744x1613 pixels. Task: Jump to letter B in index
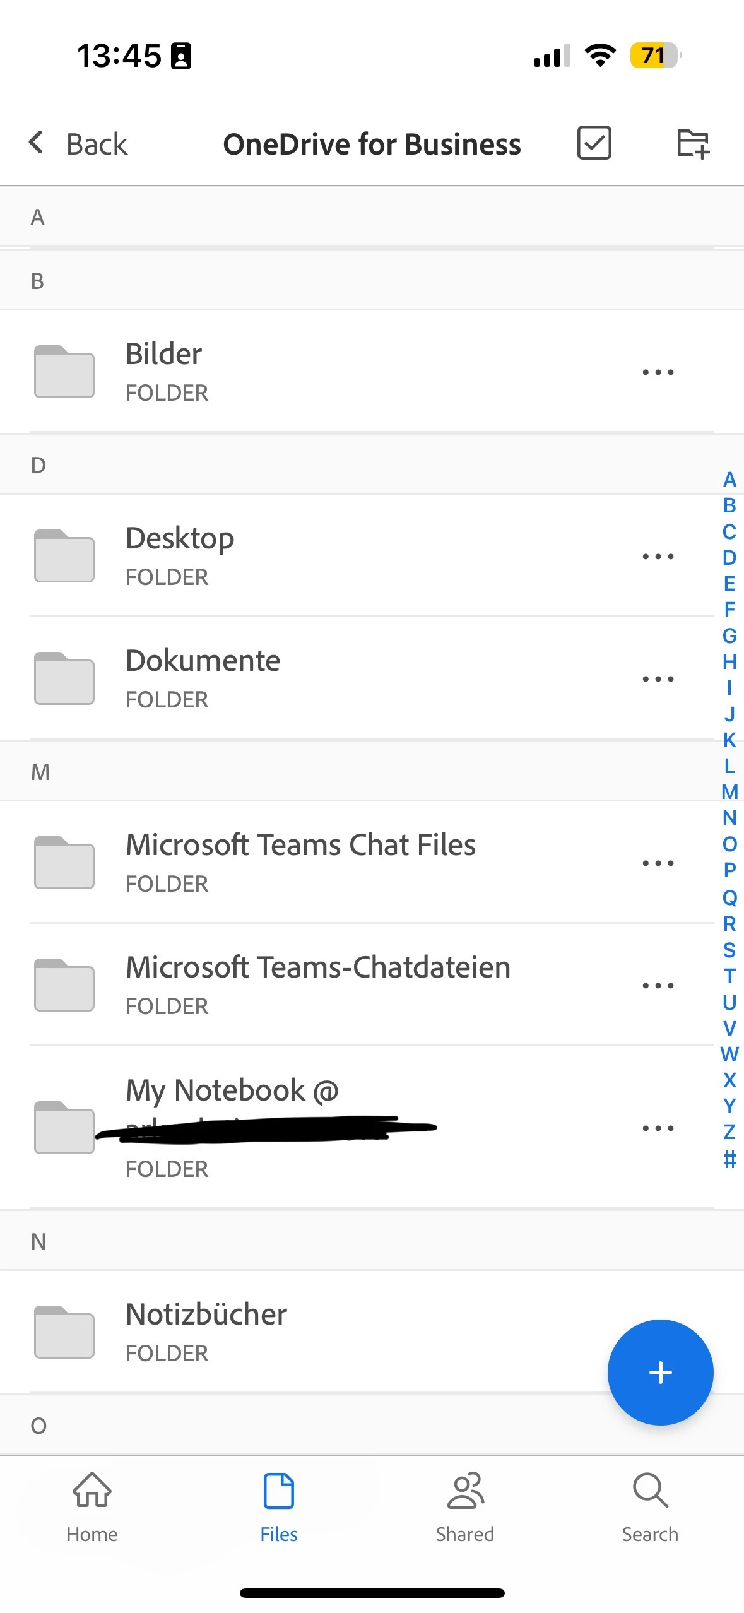[x=729, y=505]
